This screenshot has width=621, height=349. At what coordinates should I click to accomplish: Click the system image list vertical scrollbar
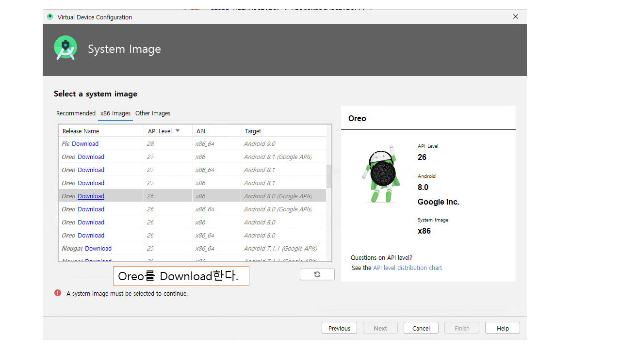point(329,177)
